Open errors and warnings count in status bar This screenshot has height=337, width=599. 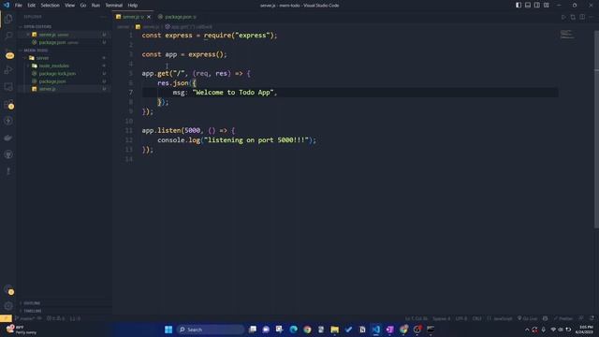[56, 318]
